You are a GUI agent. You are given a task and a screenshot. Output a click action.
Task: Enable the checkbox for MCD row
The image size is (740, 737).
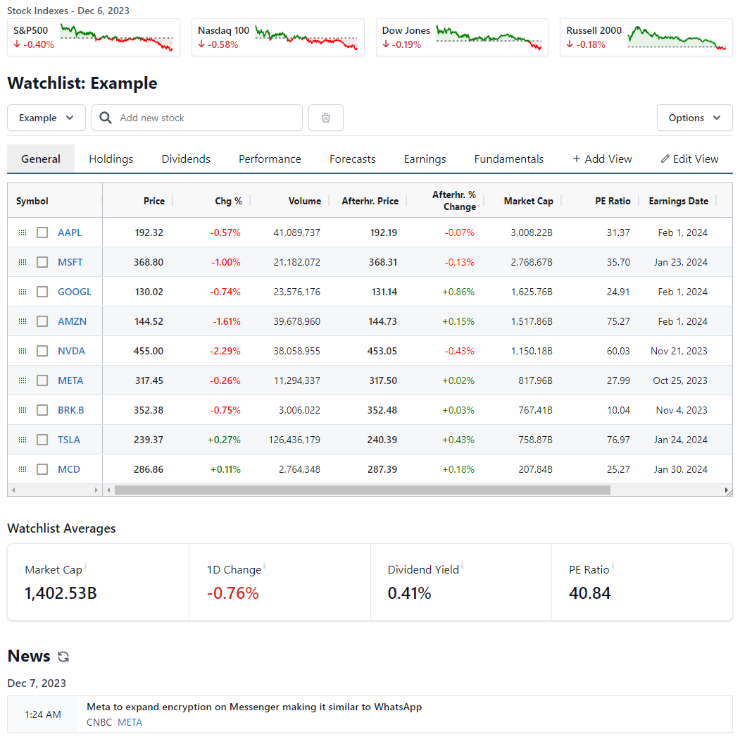point(42,469)
